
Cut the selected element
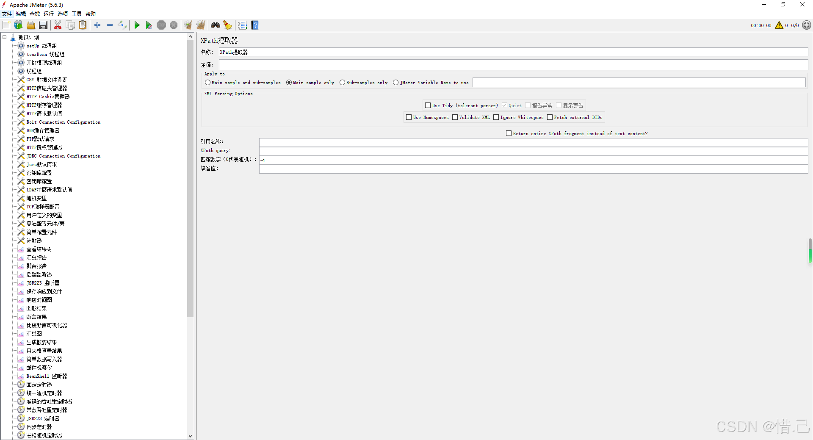58,25
